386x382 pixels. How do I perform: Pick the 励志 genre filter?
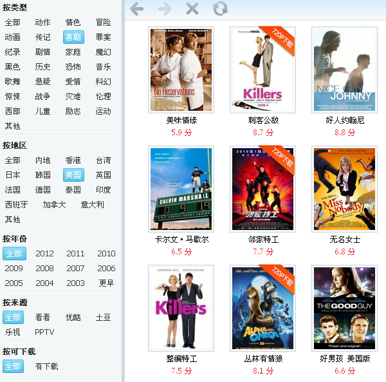(73, 111)
